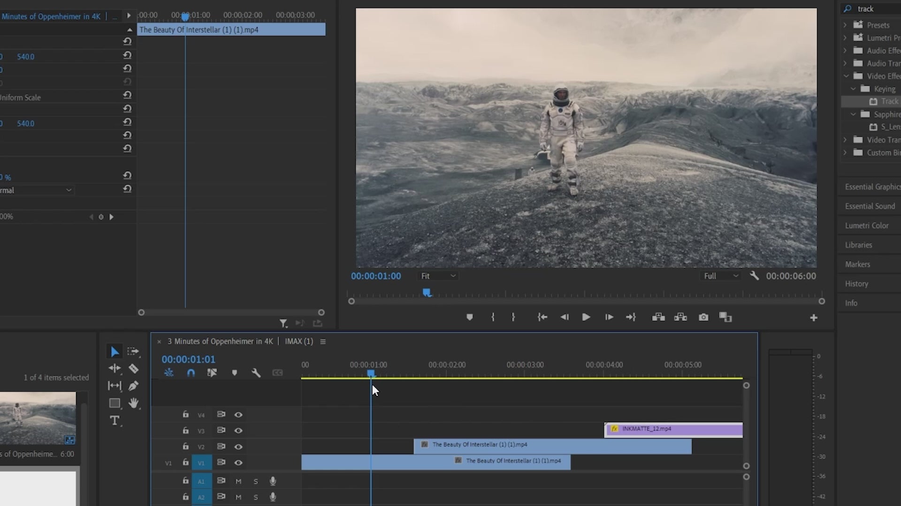
Task: Open the Lumetri Color panel
Action: pos(867,225)
